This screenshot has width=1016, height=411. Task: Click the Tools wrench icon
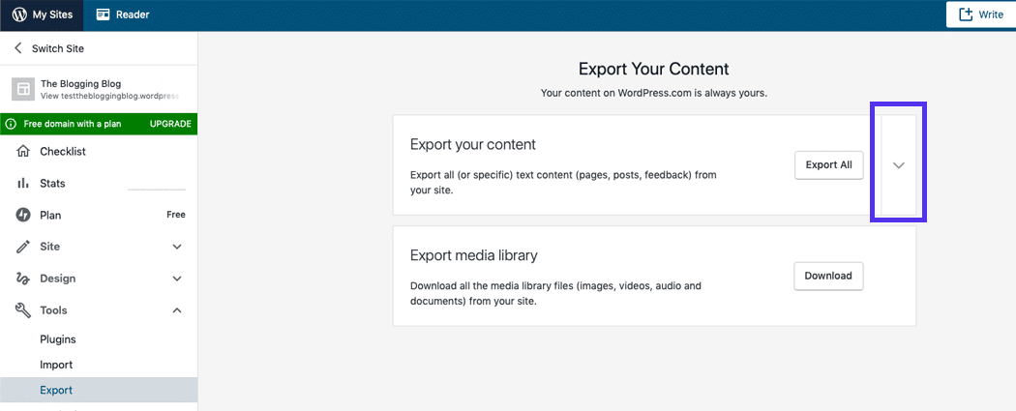23,310
